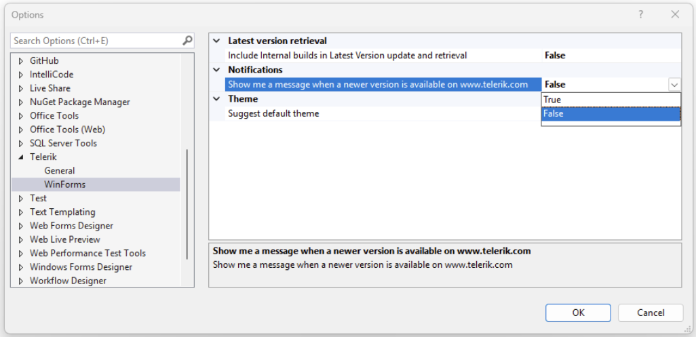Screen dimensions: 696x337
Task: Click the OK button
Action: coord(578,313)
